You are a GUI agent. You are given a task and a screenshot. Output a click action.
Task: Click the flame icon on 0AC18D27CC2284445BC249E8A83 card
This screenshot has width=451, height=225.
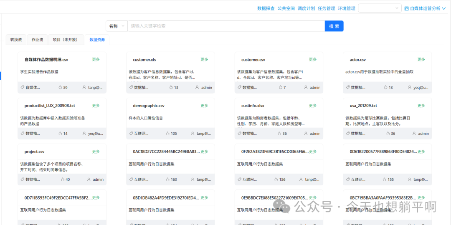coord(168,179)
